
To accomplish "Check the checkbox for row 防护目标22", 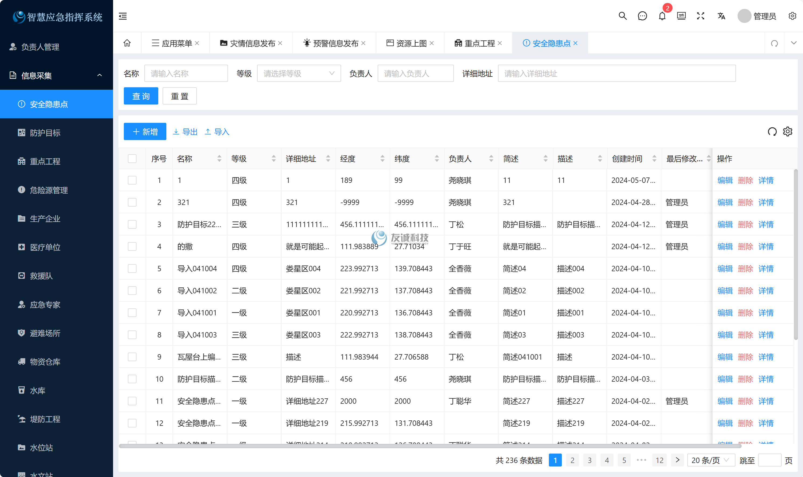I will [x=132, y=224].
